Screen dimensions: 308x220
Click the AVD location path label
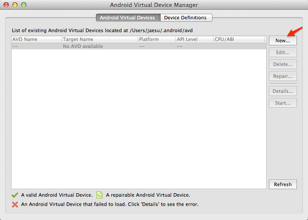pos(102,30)
